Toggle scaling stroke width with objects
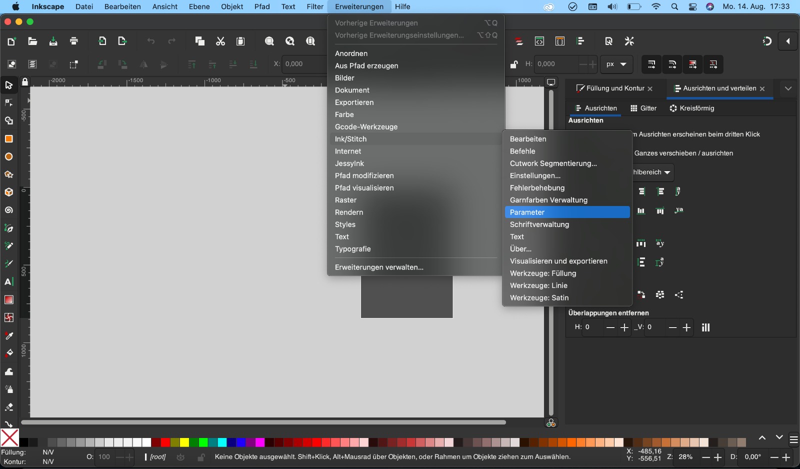800x469 pixels. [651, 64]
